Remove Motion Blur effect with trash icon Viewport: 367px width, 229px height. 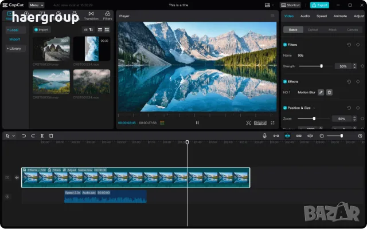[x=329, y=92]
